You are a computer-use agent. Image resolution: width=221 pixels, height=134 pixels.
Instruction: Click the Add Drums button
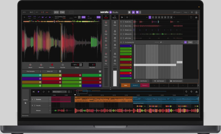(x=143, y=81)
